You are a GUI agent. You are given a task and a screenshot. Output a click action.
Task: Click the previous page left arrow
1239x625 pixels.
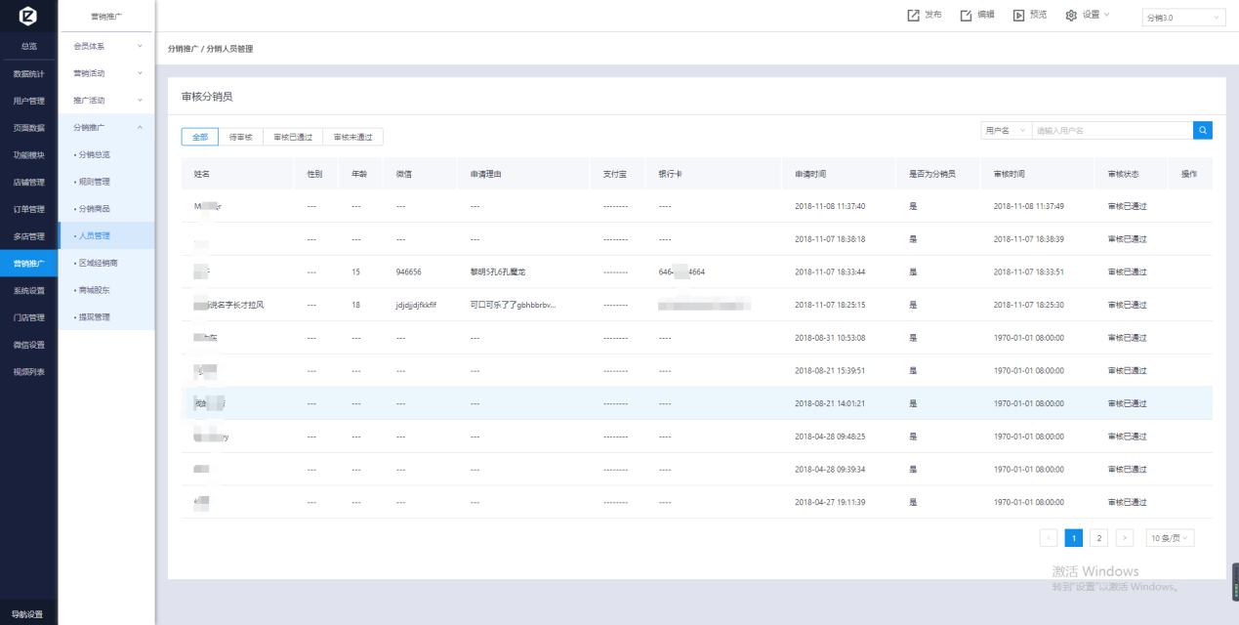click(1049, 538)
